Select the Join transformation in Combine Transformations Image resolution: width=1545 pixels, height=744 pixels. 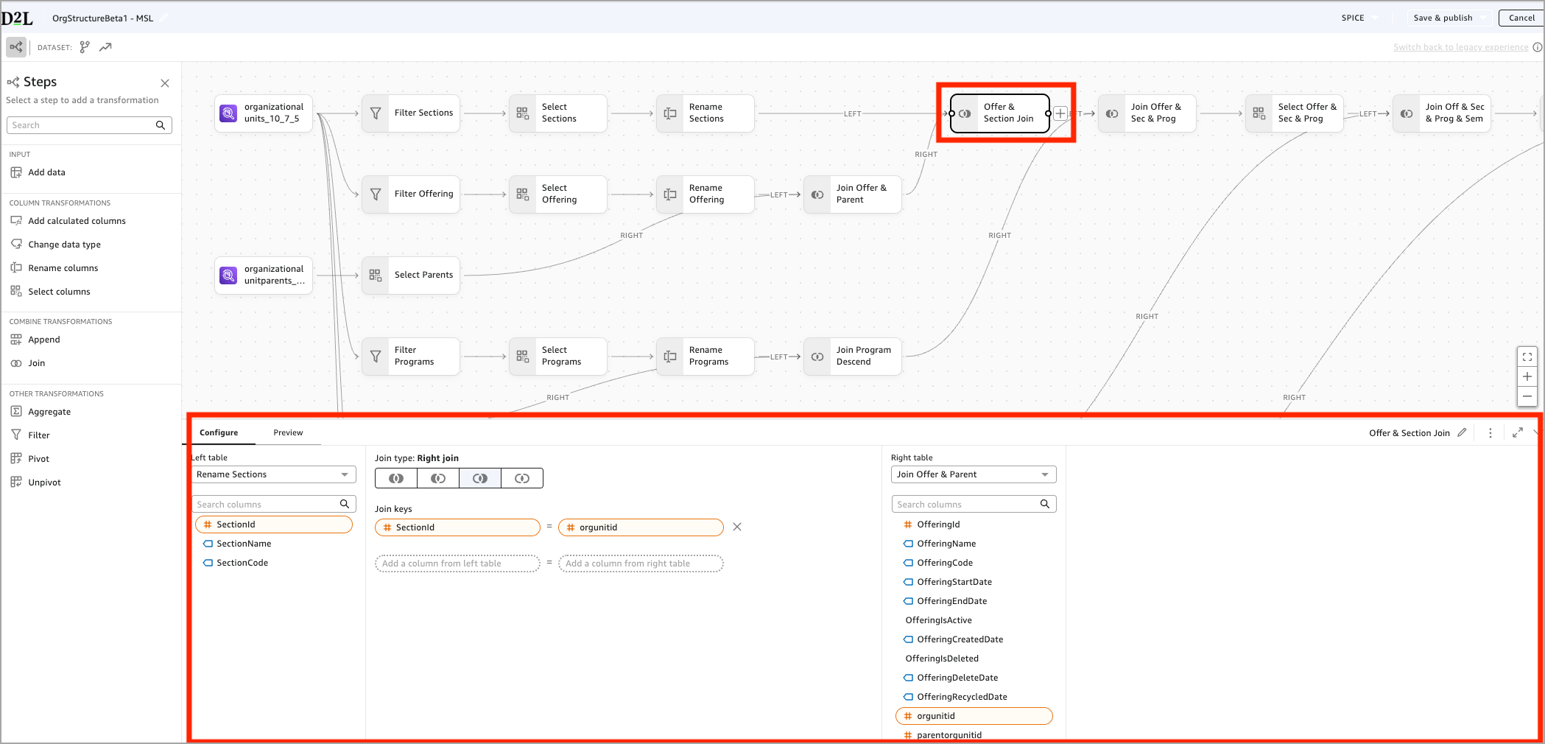tap(35, 362)
